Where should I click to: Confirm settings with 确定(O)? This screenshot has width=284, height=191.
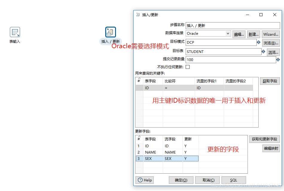click(x=181, y=180)
